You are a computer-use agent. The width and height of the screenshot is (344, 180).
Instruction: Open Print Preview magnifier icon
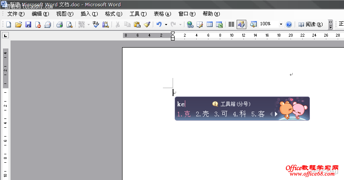69,24
